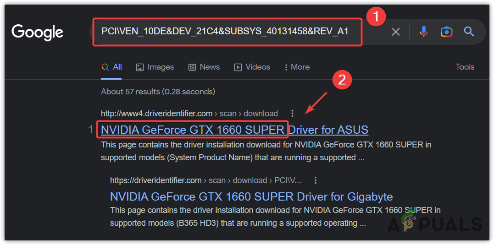Open three-dot menu beside Gigabyte result URL

[x=316, y=180]
